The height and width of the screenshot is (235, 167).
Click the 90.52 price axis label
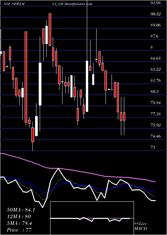(x=156, y=14)
